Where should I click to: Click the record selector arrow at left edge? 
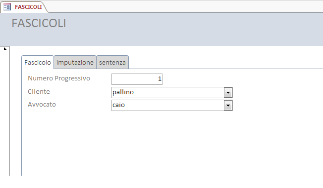[x=5, y=49]
